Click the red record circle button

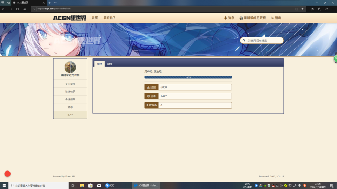[x=7, y=174]
